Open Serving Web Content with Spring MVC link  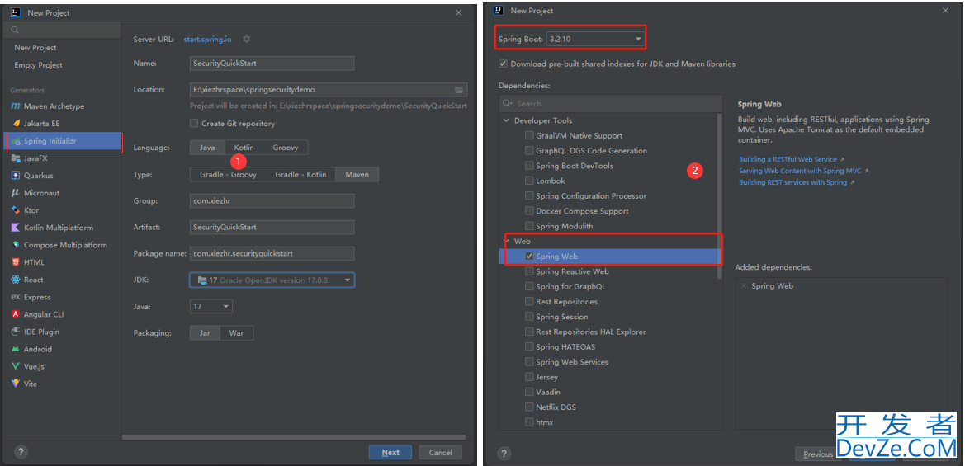click(799, 171)
